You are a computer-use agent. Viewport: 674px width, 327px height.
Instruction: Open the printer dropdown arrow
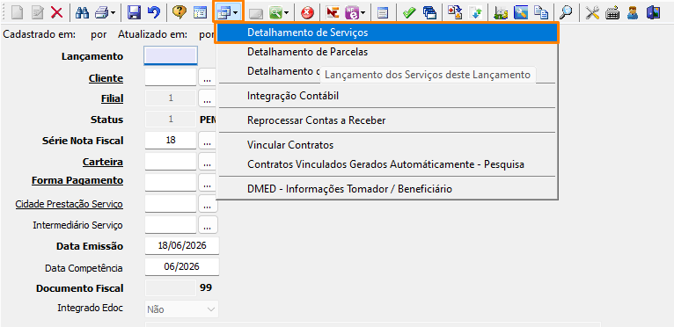click(x=113, y=13)
